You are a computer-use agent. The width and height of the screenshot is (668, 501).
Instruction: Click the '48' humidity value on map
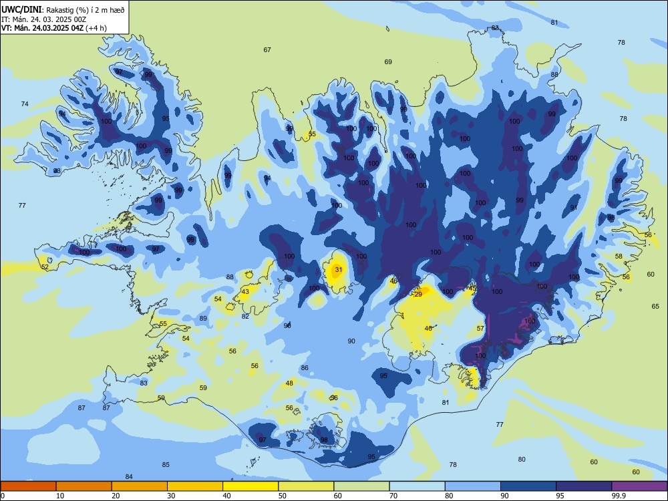click(x=289, y=383)
